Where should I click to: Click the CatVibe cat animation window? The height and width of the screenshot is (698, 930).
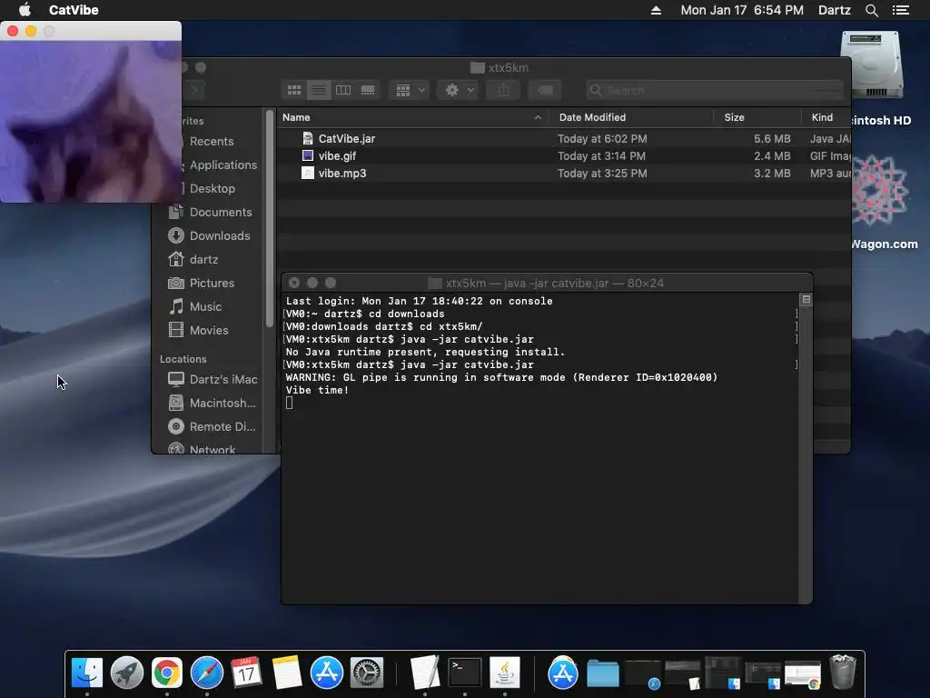pos(91,122)
